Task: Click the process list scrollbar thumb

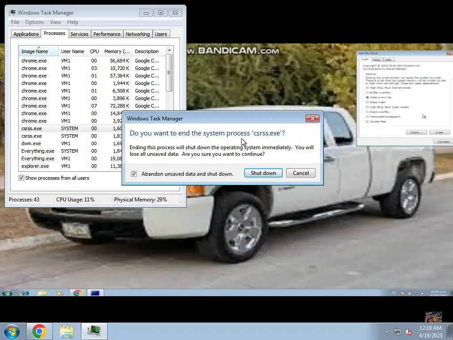Action: pyautogui.click(x=169, y=73)
